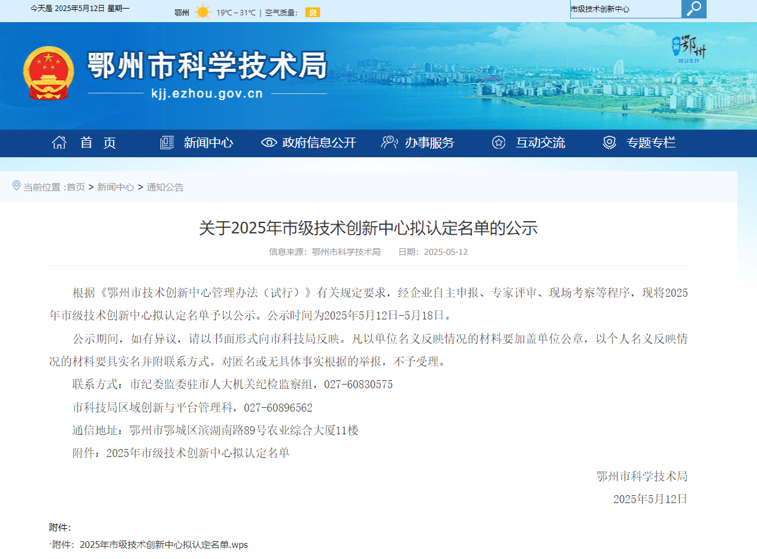757x559 pixels.
Task: Open the 首页 menu item
Action: 96,143
